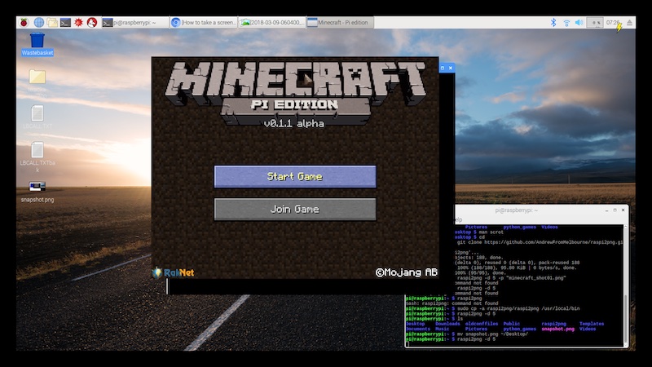Click the 07:26 clock in the panel
Screen dimensions: 652x367
tap(613, 23)
